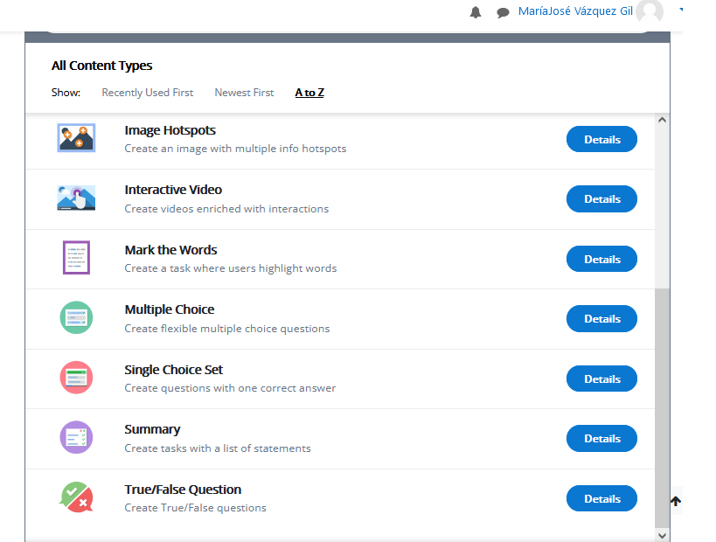Open the notifications bell icon

[476, 12]
